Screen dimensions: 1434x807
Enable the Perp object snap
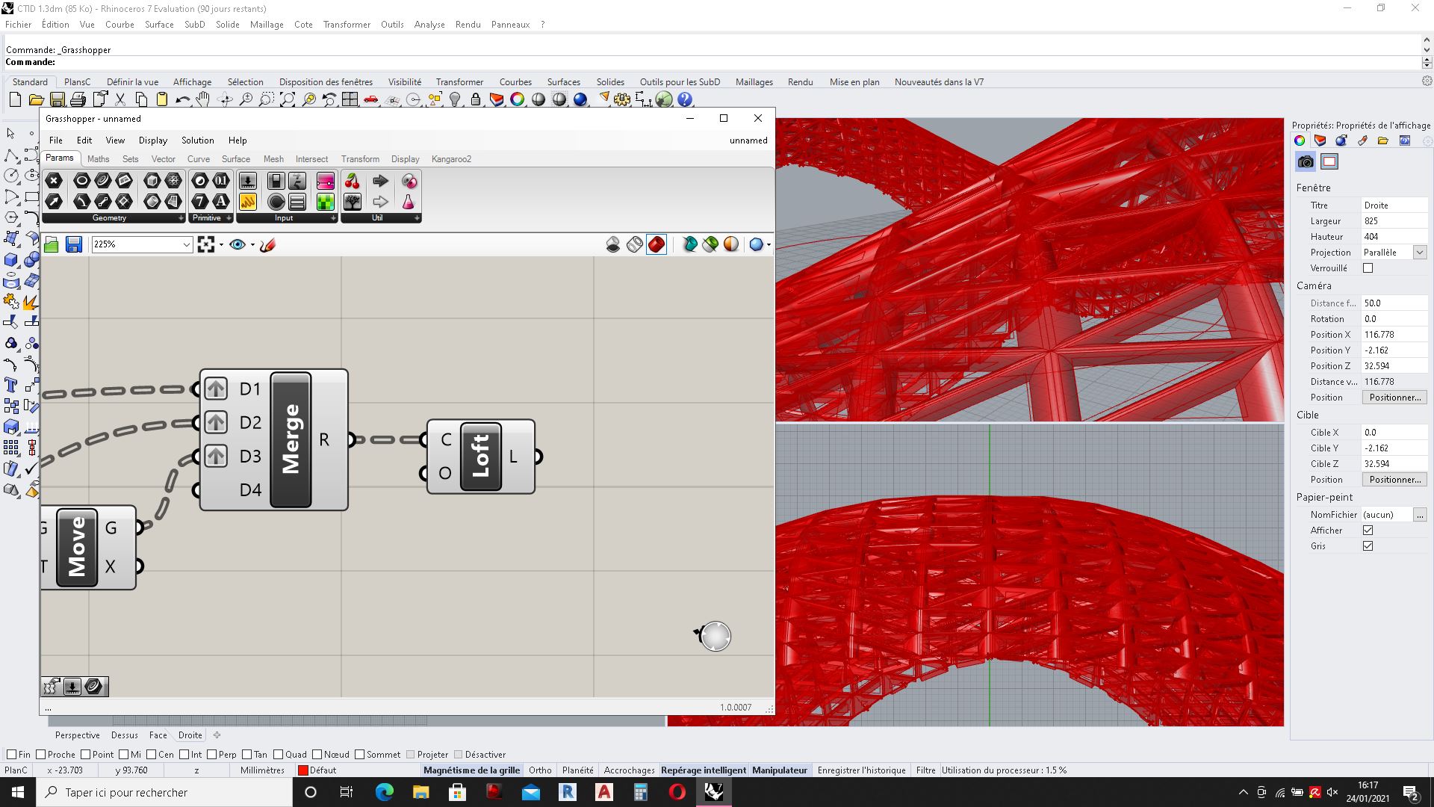(x=212, y=755)
